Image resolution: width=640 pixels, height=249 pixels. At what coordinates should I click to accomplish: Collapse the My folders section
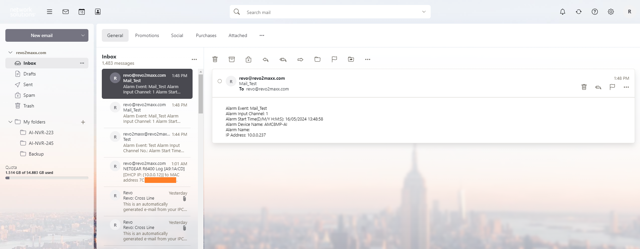tap(10, 122)
